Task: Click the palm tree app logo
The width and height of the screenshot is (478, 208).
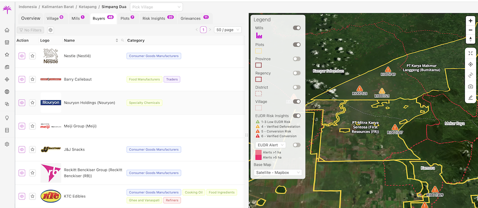Action: (7, 10)
